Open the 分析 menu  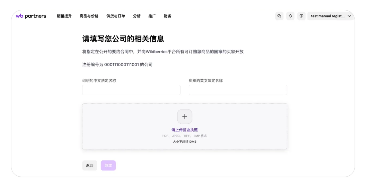pos(137,16)
